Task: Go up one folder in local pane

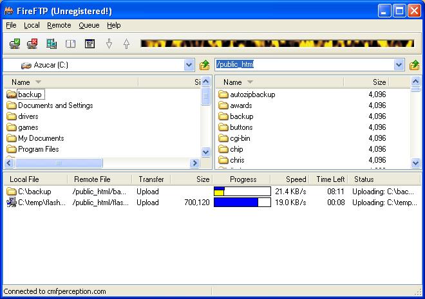Action: pyautogui.click(x=205, y=65)
